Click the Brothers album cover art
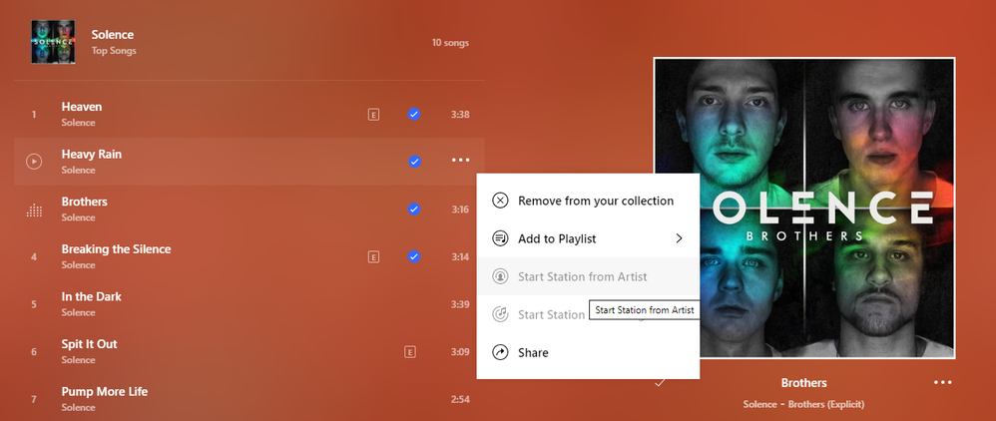The height and width of the screenshot is (421, 996). [x=804, y=208]
